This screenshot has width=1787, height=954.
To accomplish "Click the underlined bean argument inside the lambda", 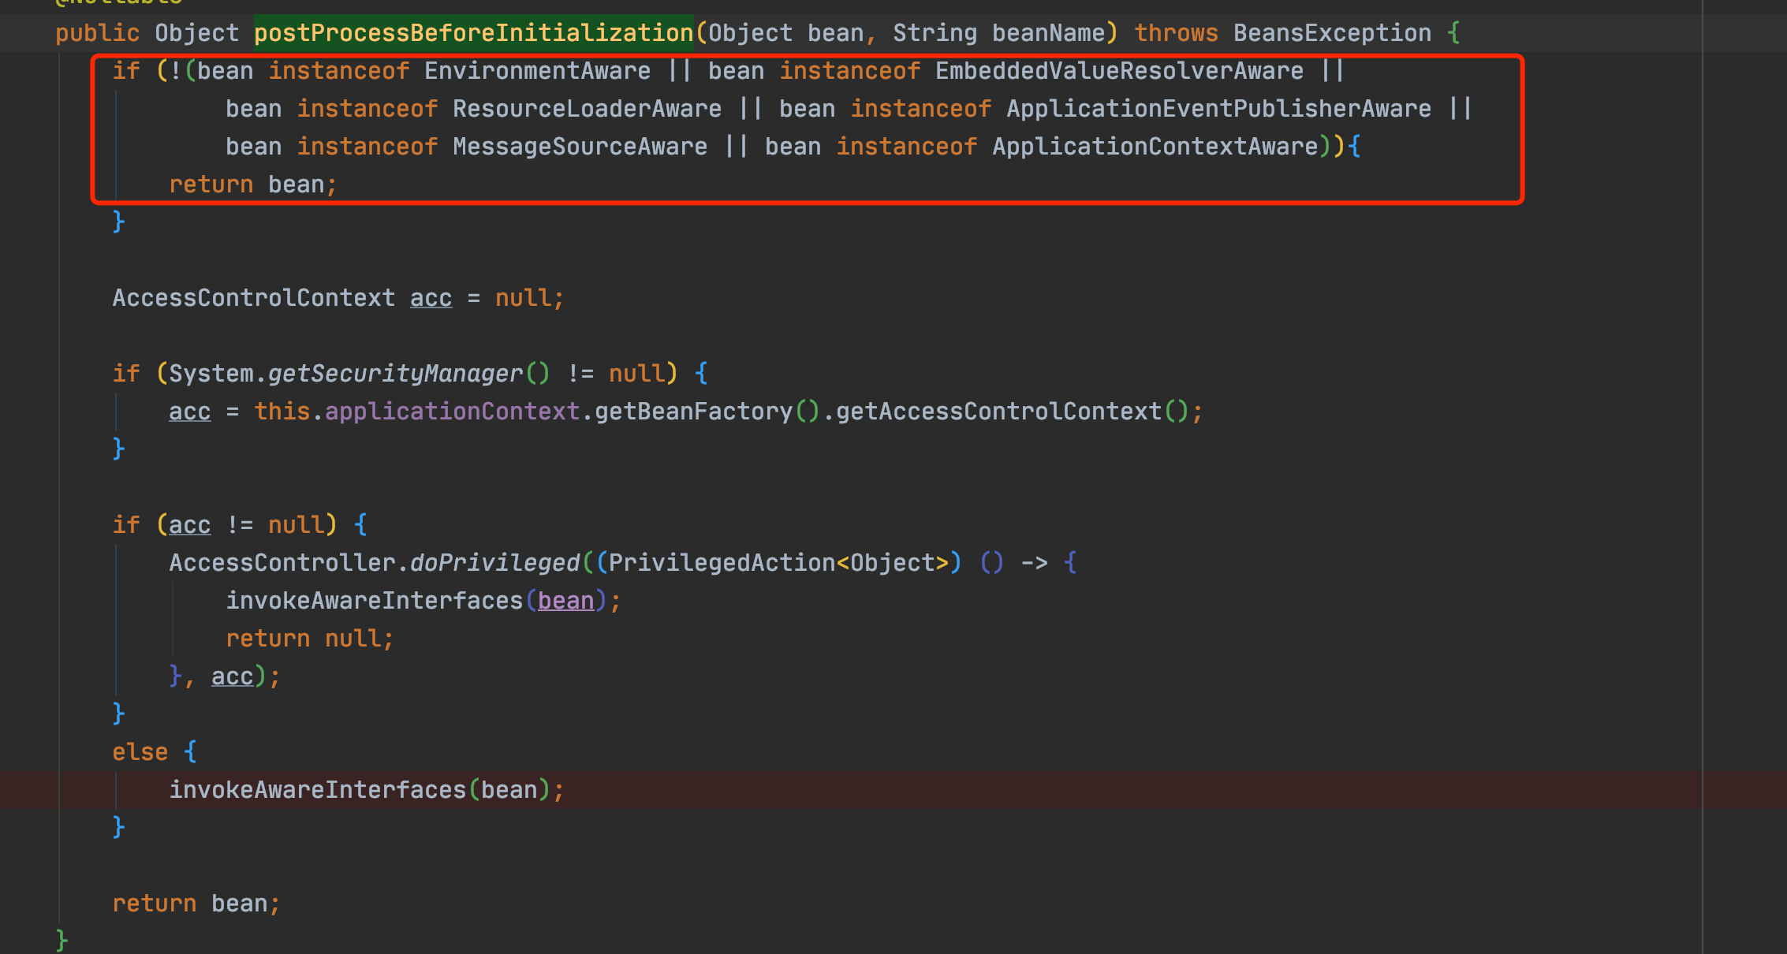I will click(565, 601).
